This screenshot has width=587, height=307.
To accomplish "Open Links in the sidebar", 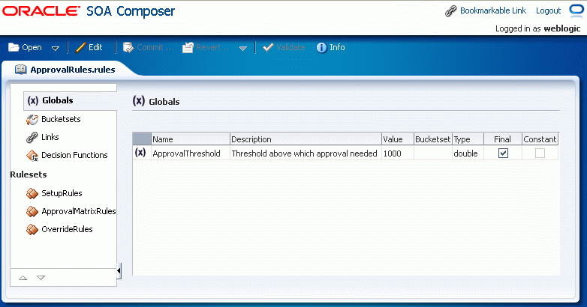I will click(50, 137).
